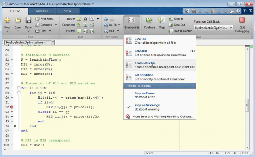Image resolution: width=255 pixels, height=157 pixels.
Task: Click the Continue green arrow icon
Action: coord(149,20)
